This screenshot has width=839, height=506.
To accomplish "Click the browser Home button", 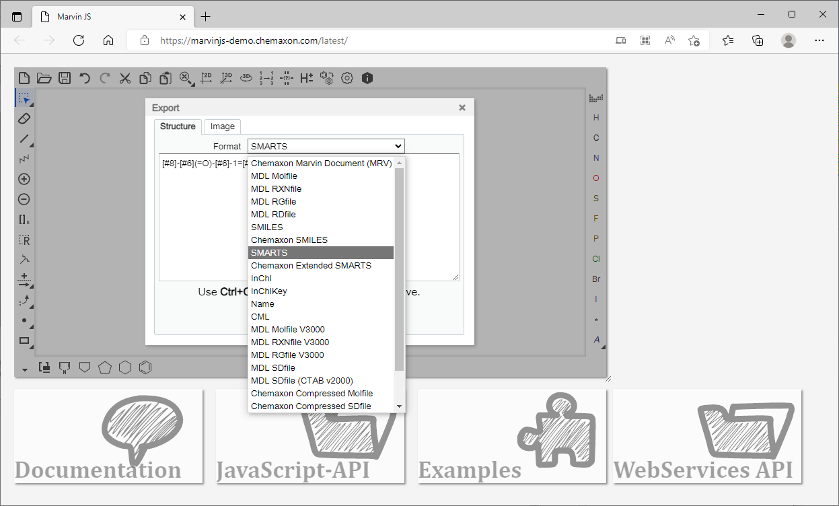I will [108, 40].
